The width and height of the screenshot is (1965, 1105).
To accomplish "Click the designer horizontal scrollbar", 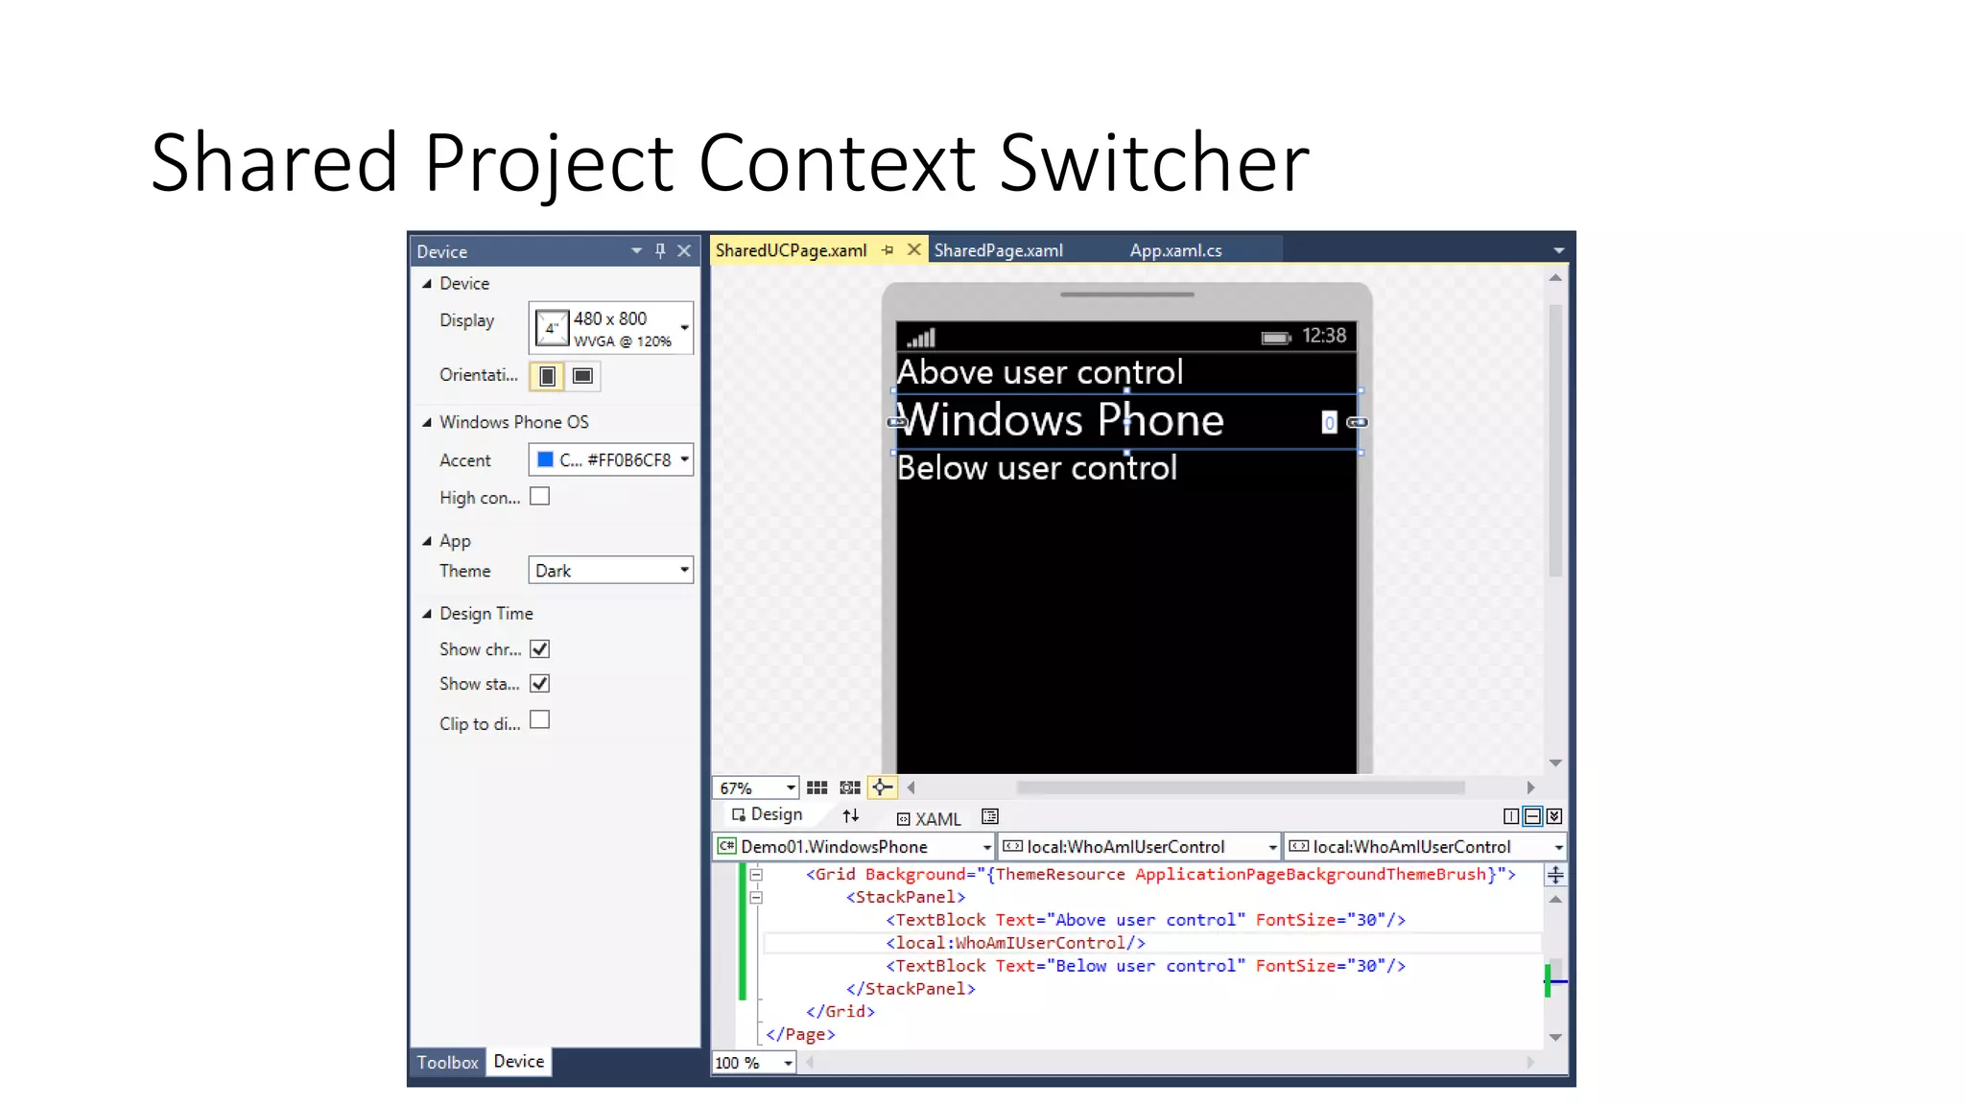I will (x=1241, y=788).
